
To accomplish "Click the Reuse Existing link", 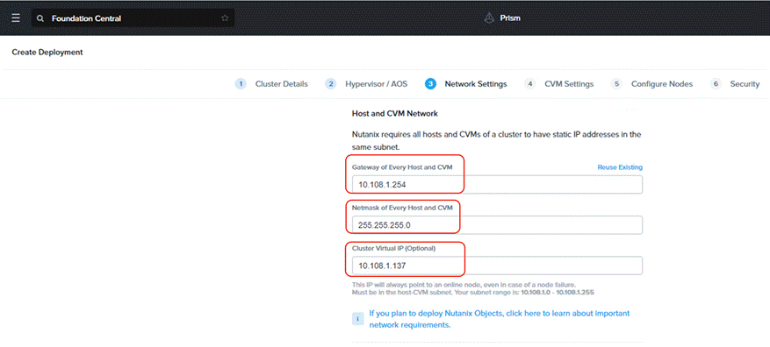I will pyautogui.click(x=620, y=167).
